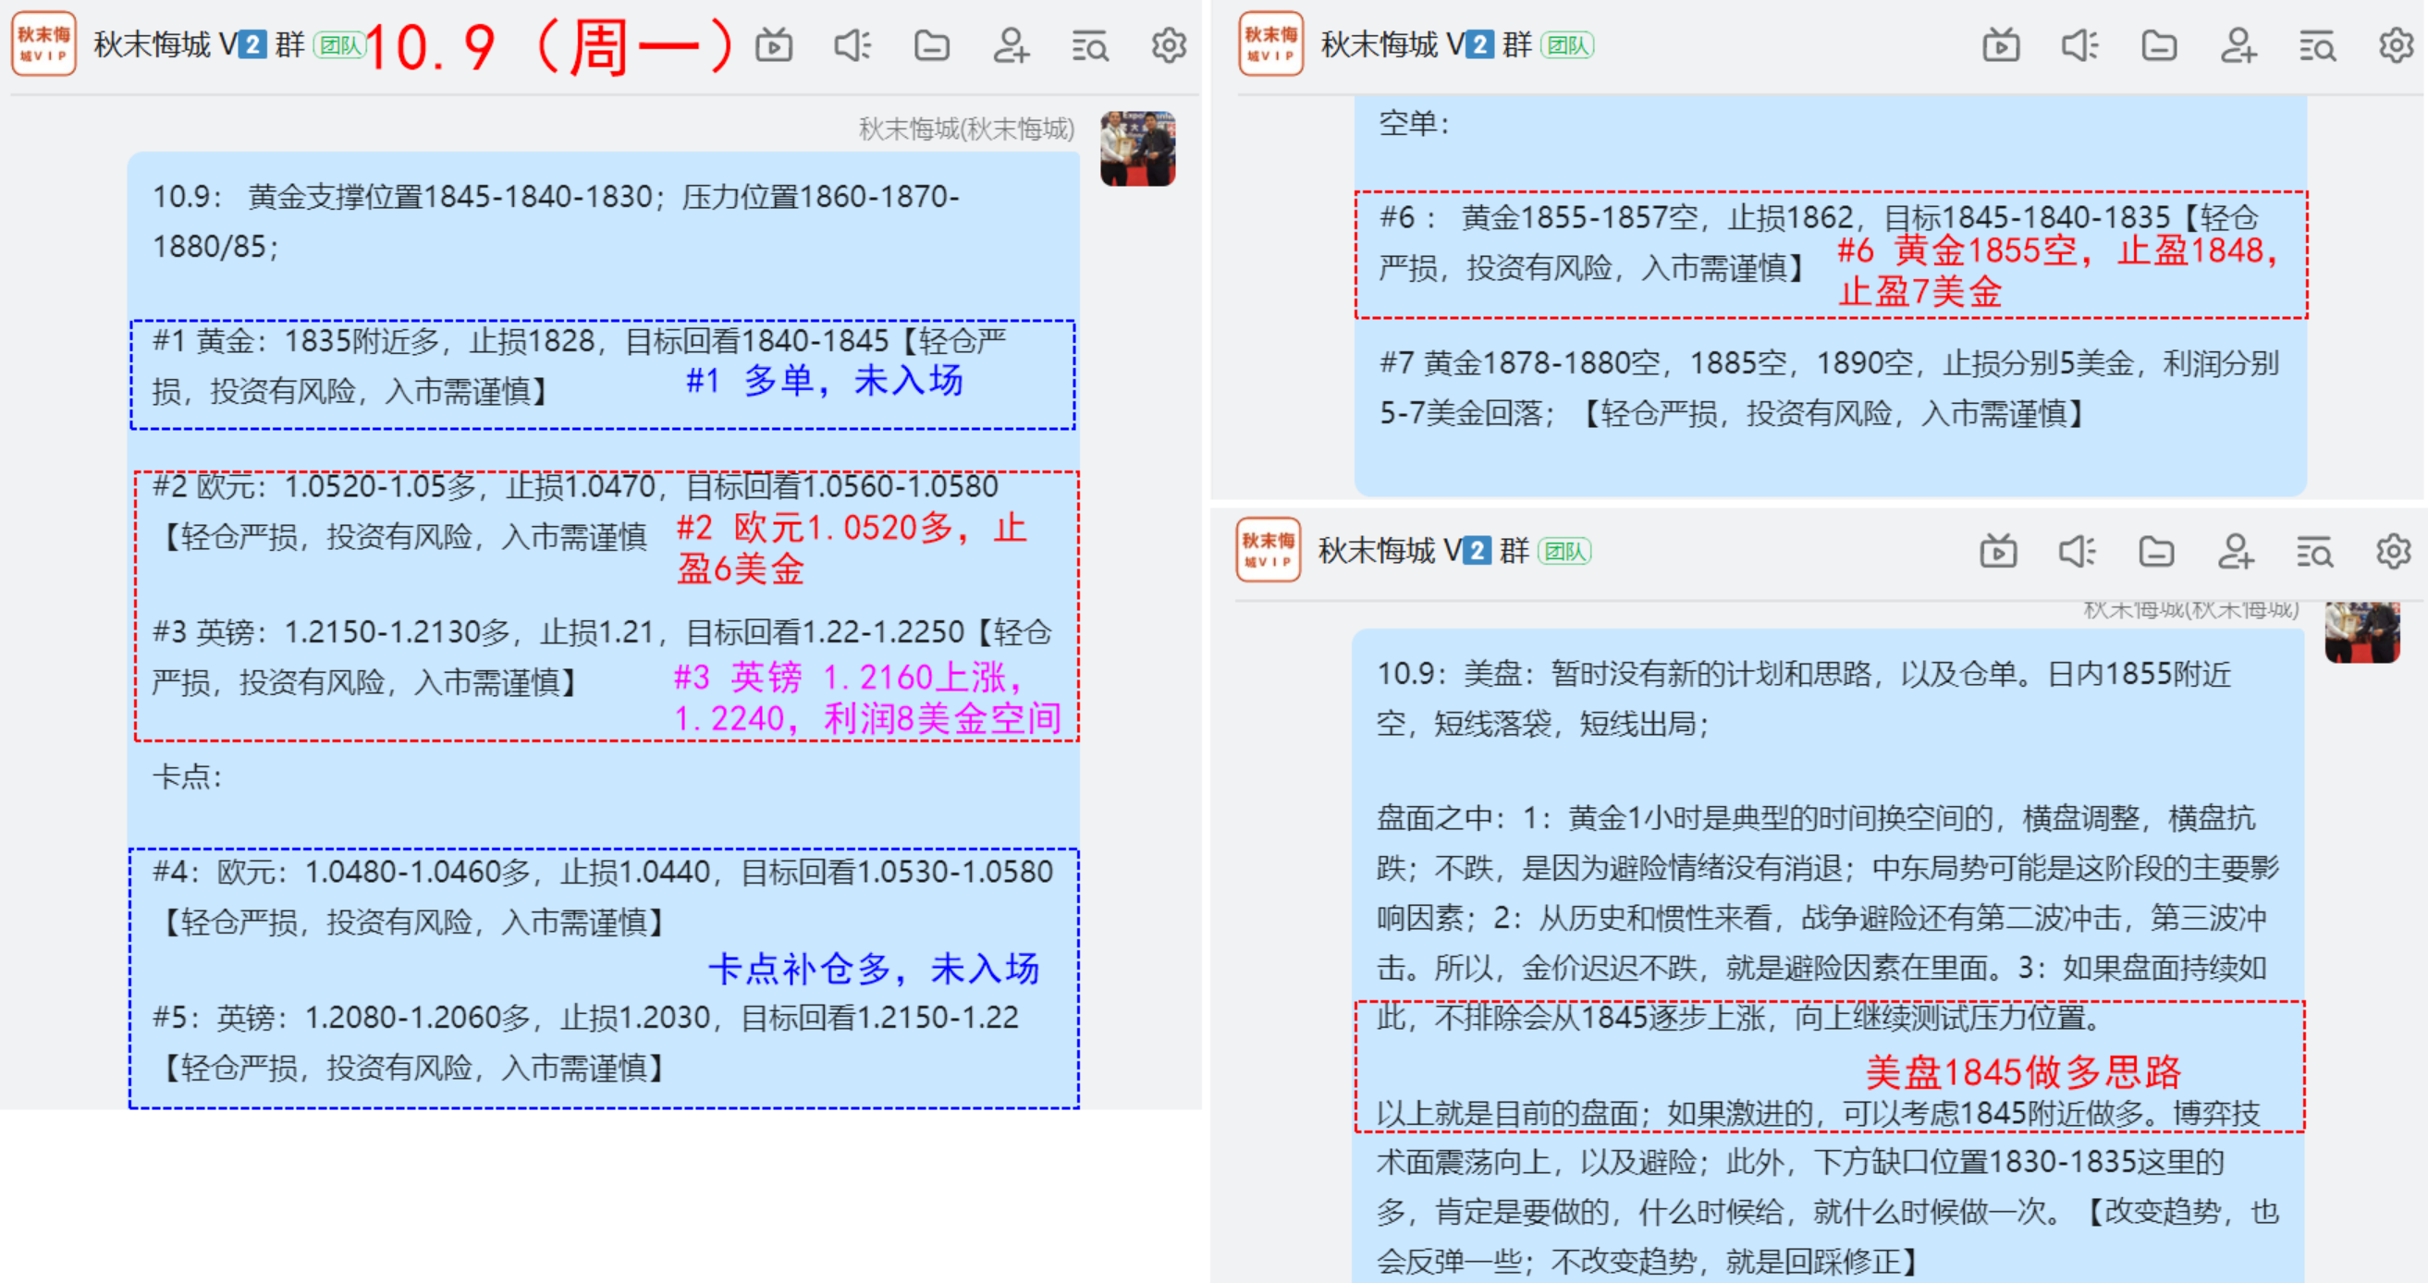
Task: Click add member icon in the window showing 空单
Action: click(2238, 45)
